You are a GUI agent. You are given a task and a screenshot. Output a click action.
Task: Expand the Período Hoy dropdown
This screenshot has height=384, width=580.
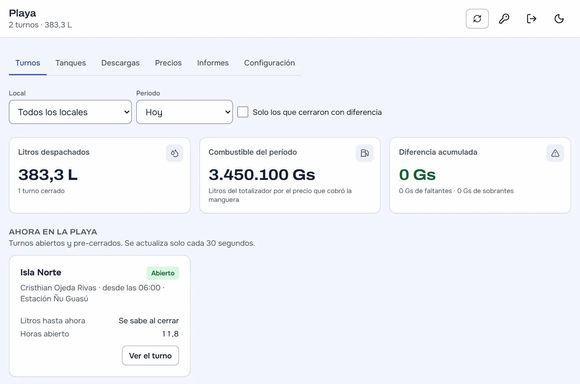(x=185, y=112)
